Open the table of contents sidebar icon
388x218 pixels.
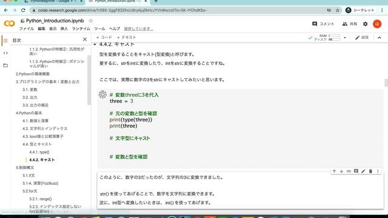point(5,41)
